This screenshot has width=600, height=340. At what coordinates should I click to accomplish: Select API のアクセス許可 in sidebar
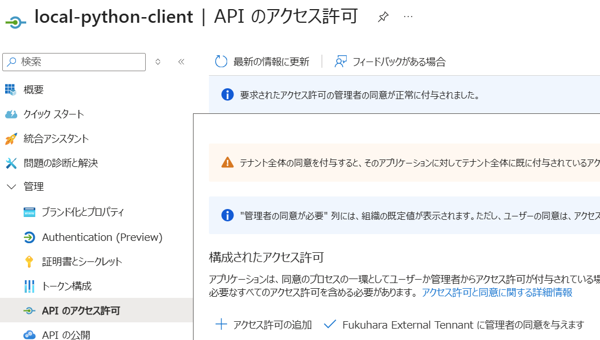(96, 310)
